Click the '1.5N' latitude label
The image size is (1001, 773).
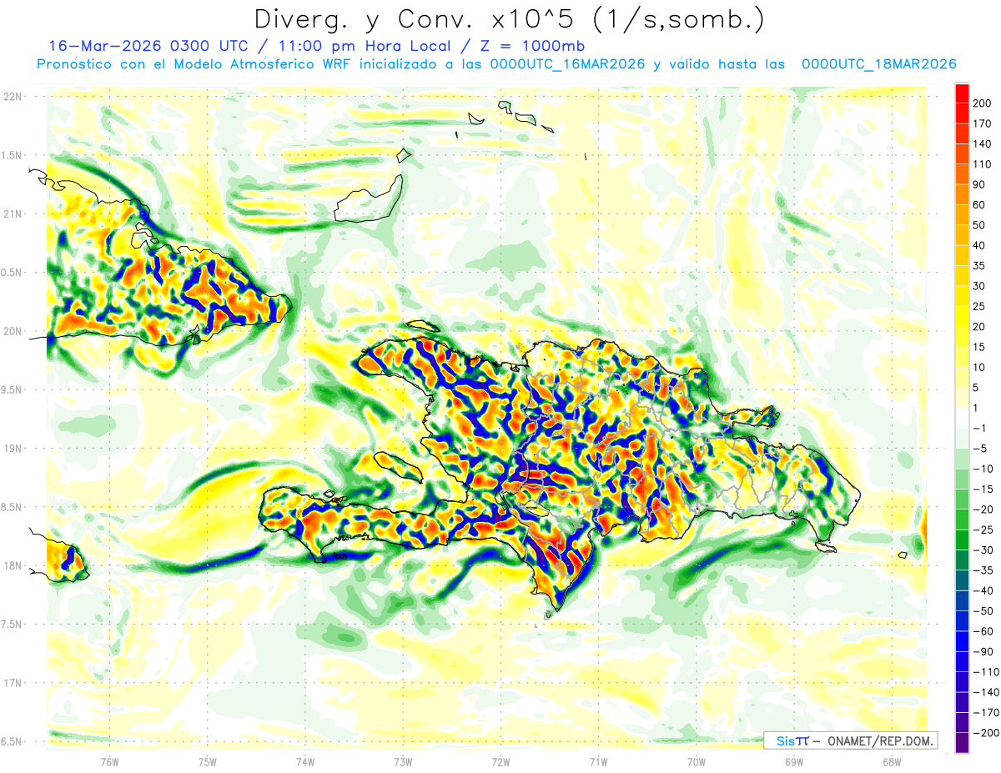pos(11,155)
